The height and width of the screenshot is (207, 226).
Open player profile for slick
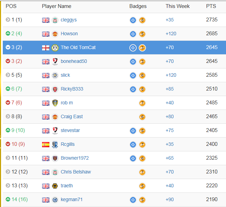pos(65,75)
